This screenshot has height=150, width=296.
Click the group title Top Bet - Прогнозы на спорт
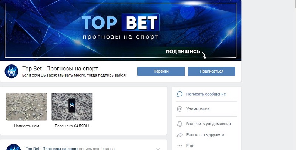60,69
